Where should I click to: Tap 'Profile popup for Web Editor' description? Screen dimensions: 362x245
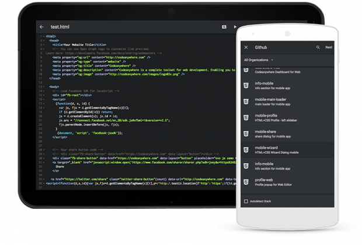[x=273, y=185]
